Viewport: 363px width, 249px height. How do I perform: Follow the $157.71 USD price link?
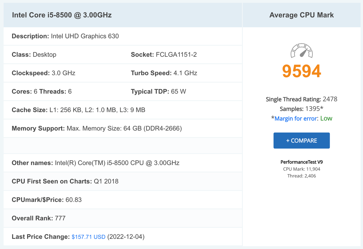(x=88, y=237)
